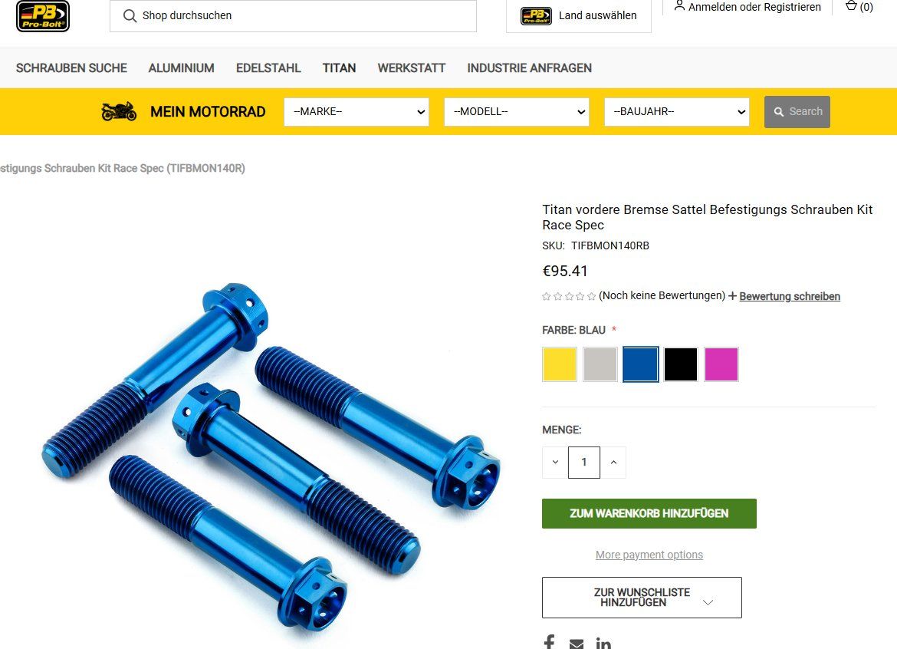The image size is (897, 649).
Task: Share the product on LinkedIn icon
Action: [x=603, y=643]
